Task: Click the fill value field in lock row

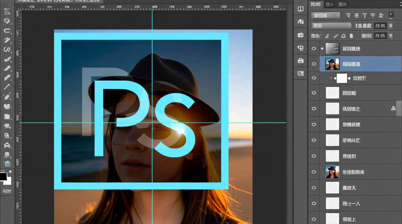Action: [380, 36]
